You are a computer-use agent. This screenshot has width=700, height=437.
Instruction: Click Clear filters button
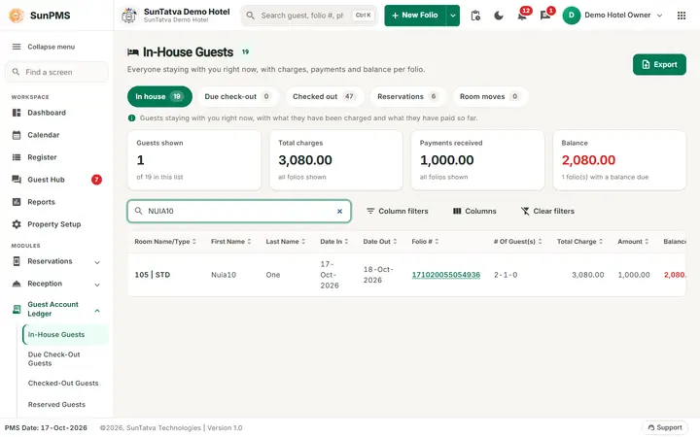[x=547, y=211]
